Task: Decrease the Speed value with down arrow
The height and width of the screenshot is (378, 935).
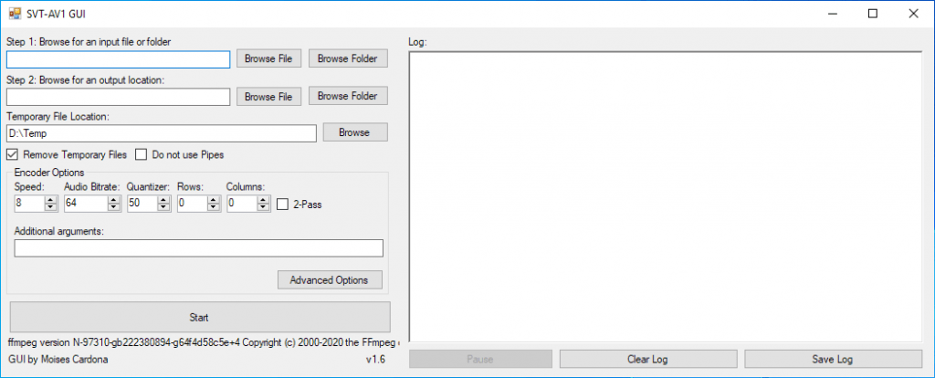Action: click(x=51, y=207)
